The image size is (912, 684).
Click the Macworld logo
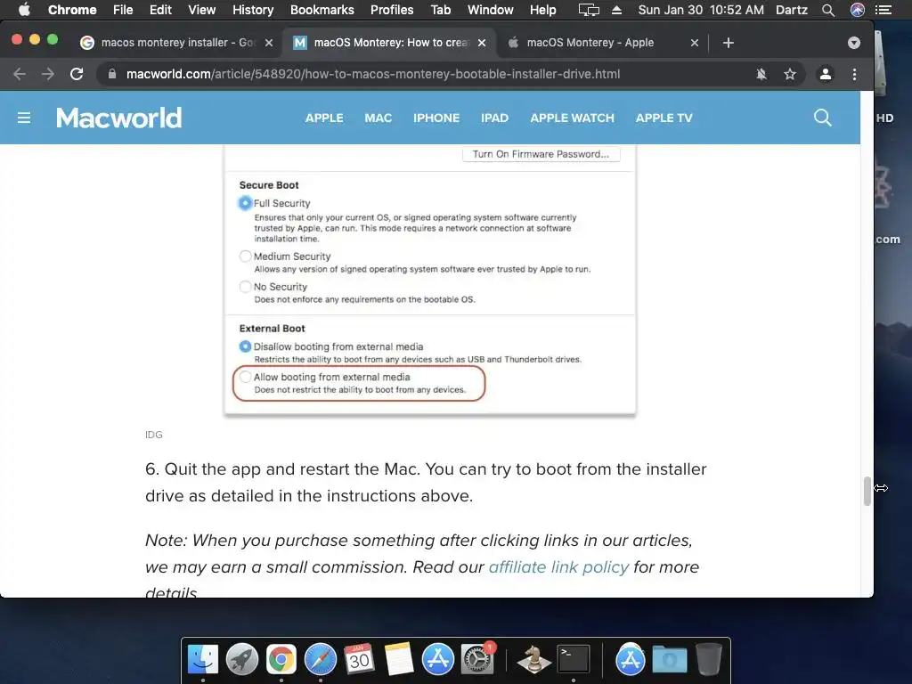118,118
